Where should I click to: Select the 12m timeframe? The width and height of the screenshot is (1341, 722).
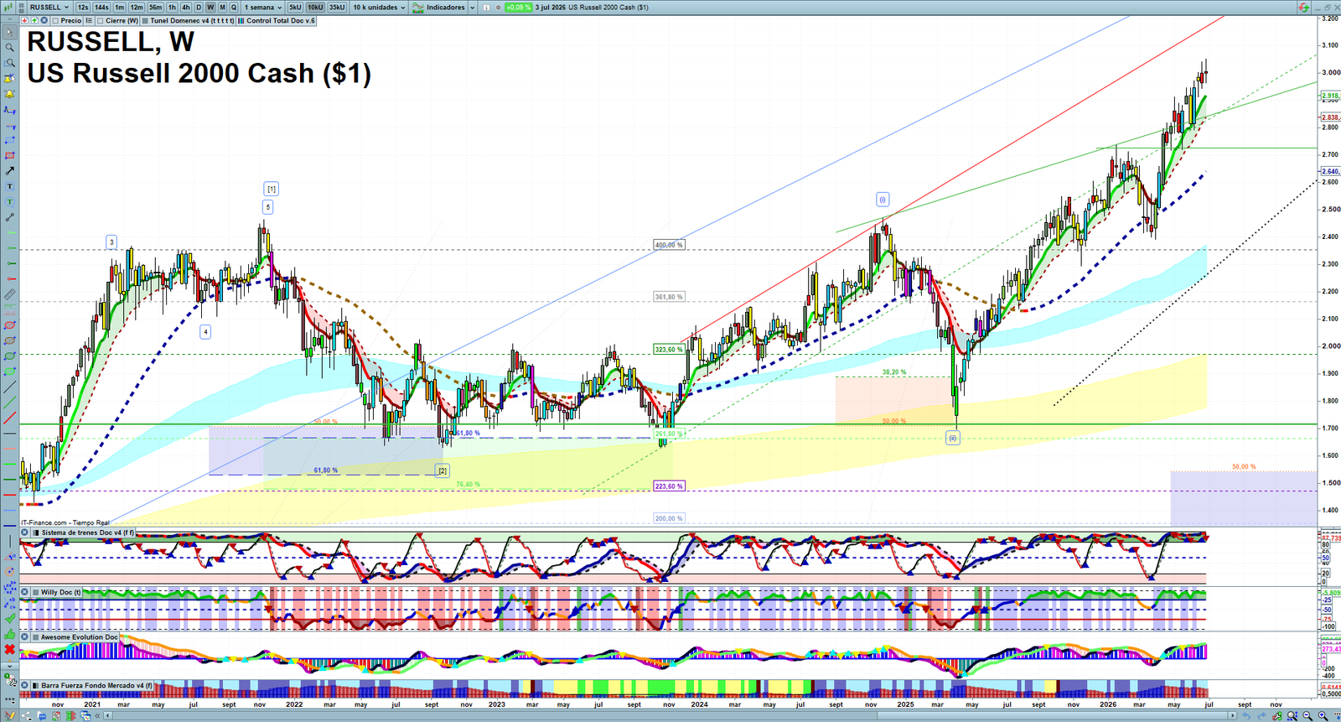click(137, 8)
